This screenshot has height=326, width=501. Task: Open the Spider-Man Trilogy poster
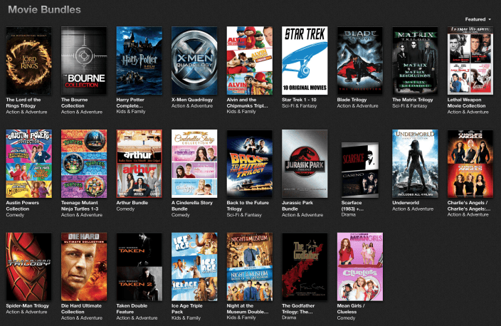28,266
